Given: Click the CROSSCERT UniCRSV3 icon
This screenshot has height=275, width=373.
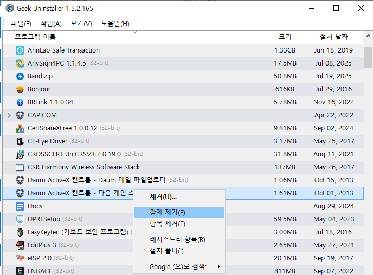Looking at the screenshot, I should [20, 154].
